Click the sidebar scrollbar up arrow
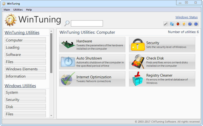This screenshot has height=126, width=203. click(51, 31)
